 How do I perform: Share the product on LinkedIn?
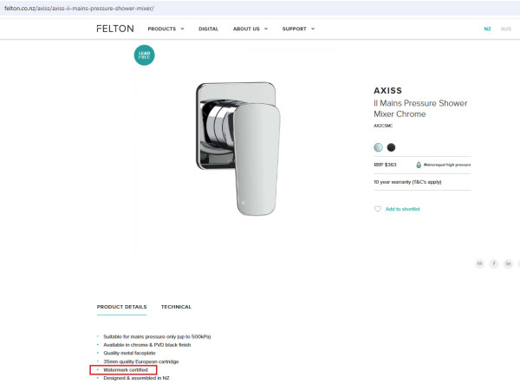point(509,263)
